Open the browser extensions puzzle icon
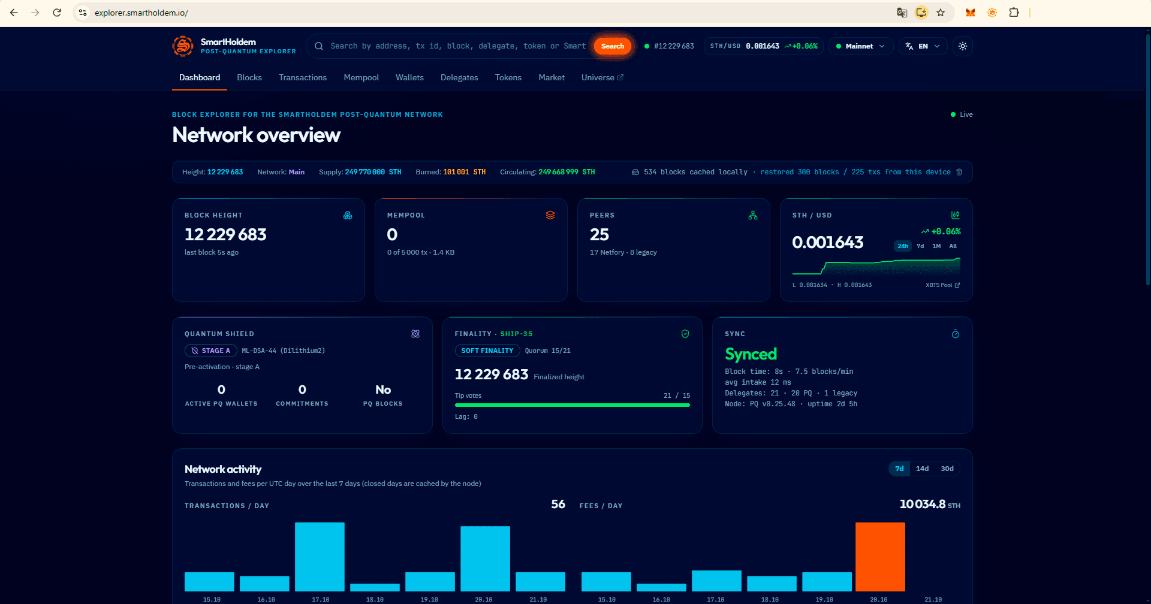 pos(1014,13)
